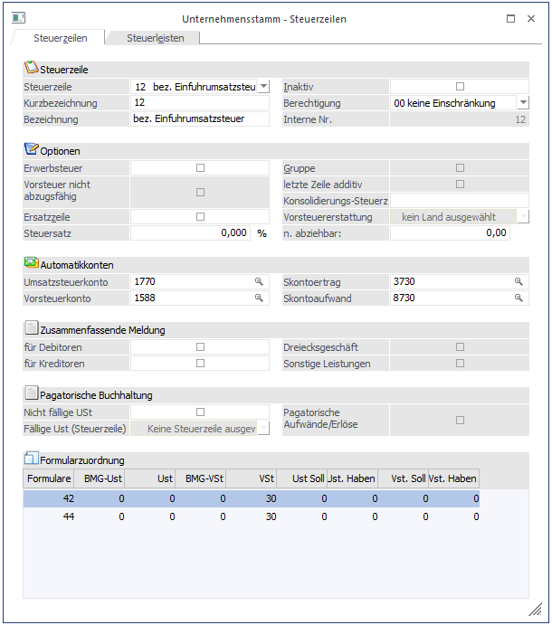The width and height of the screenshot is (552, 625).
Task: Click the search icon in Umsatzsteuerkonto field
Action: pyautogui.click(x=259, y=282)
